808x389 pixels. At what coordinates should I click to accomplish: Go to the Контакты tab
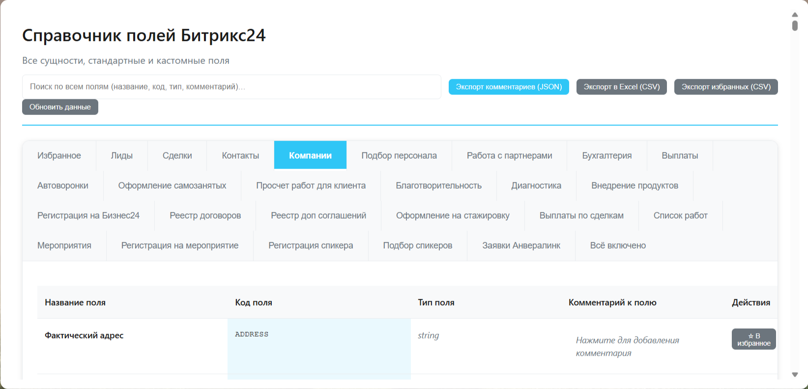240,156
